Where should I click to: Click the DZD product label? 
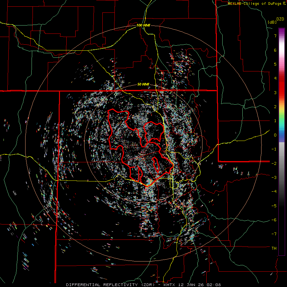point(280,19)
